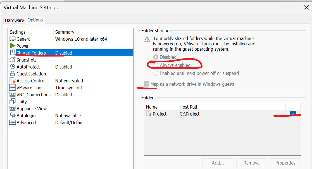Click the Add... folder button
312x169 pixels.
[x=218, y=163]
